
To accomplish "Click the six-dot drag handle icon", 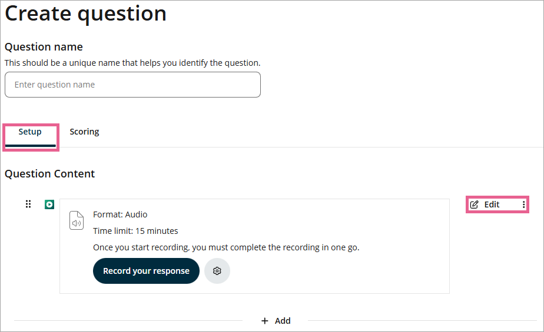I will coord(28,204).
